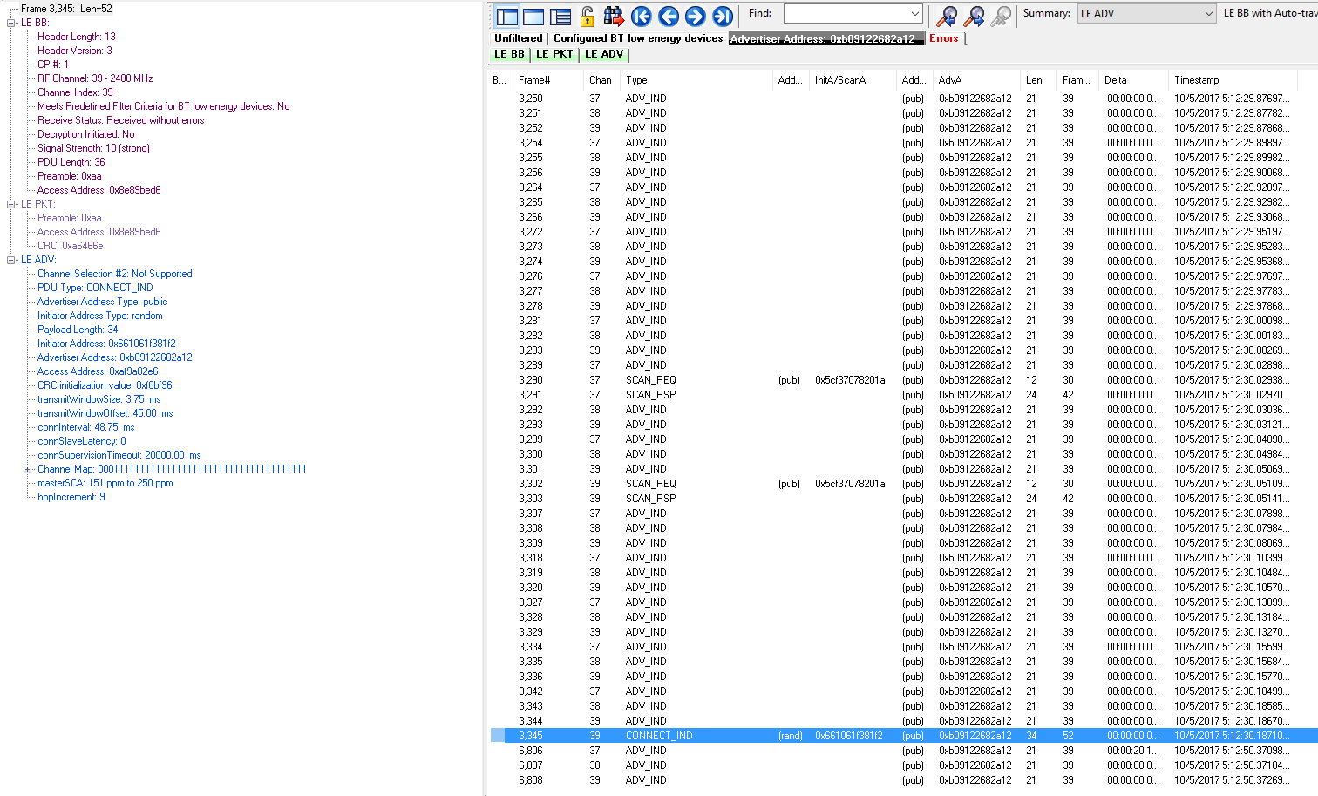This screenshot has height=796, width=1318.
Task: Select the Errors filter tab
Action: coord(944,38)
